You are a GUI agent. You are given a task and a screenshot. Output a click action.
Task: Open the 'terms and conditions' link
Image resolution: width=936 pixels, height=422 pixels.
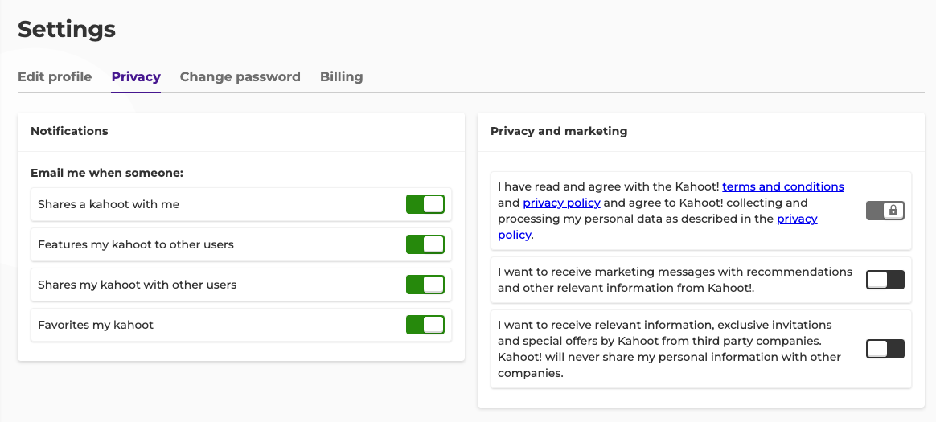pyautogui.click(x=782, y=186)
